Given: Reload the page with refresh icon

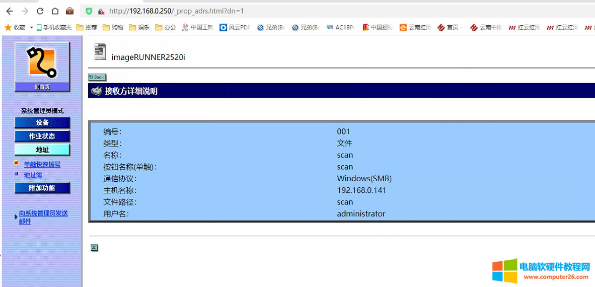Looking at the screenshot, I should click(40, 11).
